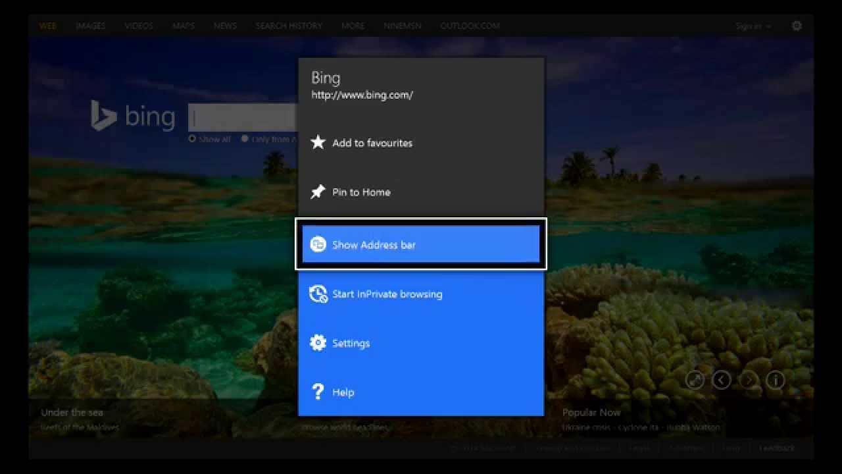Viewport: 842px width, 474px height.
Task: Click into the Bing search box
Action: [x=243, y=117]
